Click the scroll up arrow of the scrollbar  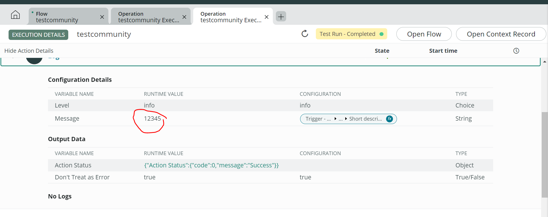pos(545,62)
